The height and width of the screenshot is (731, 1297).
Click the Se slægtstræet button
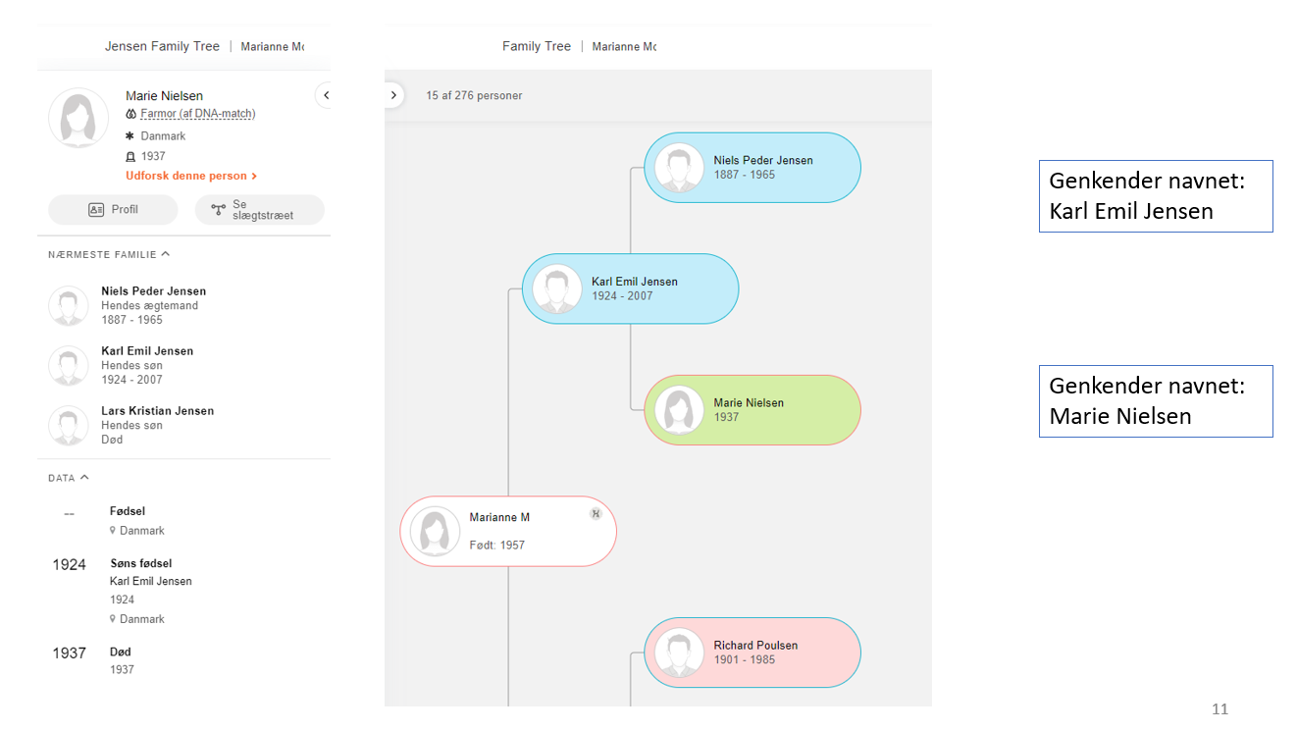(x=259, y=210)
